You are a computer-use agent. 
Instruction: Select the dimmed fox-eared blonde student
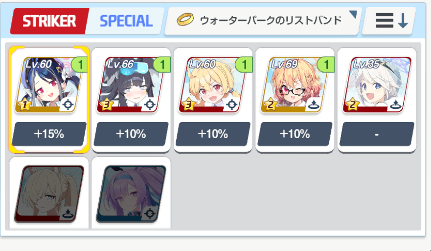click(49, 194)
